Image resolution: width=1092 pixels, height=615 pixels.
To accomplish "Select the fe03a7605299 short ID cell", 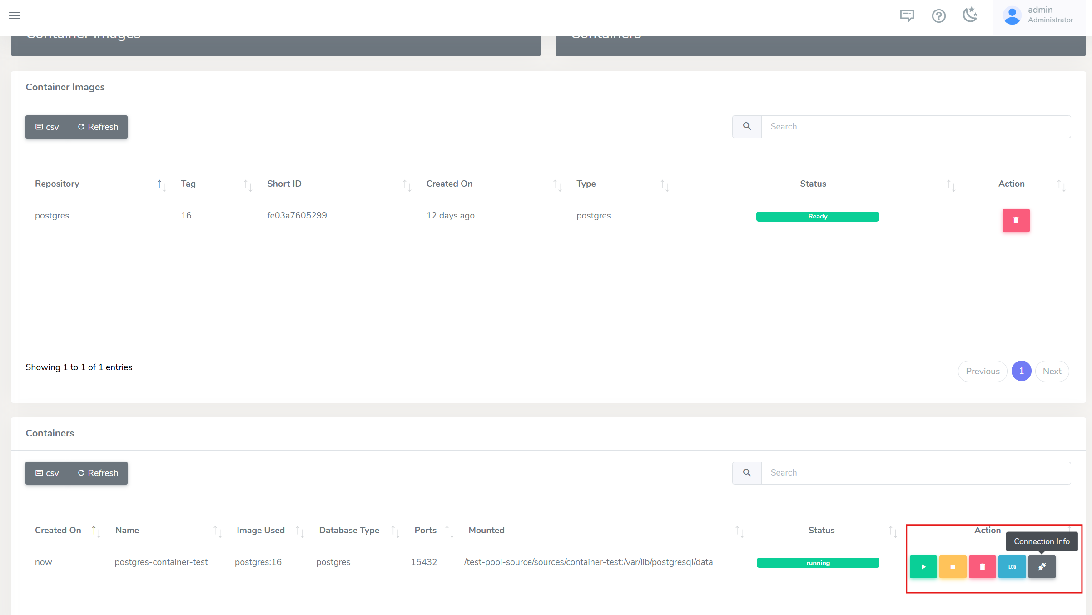I will click(x=297, y=215).
